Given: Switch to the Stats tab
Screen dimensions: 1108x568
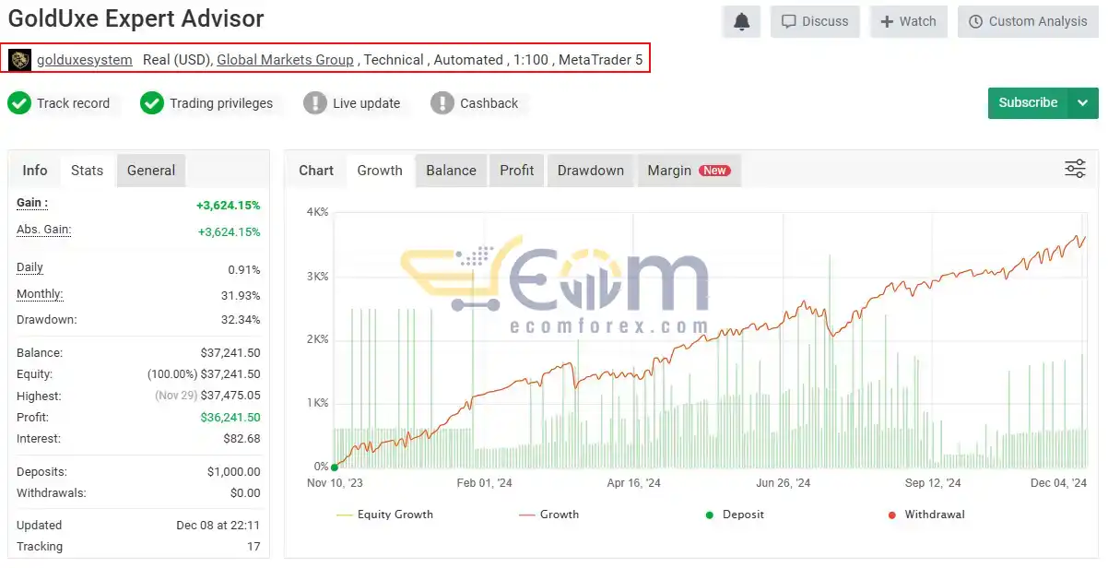Looking at the screenshot, I should [88, 171].
